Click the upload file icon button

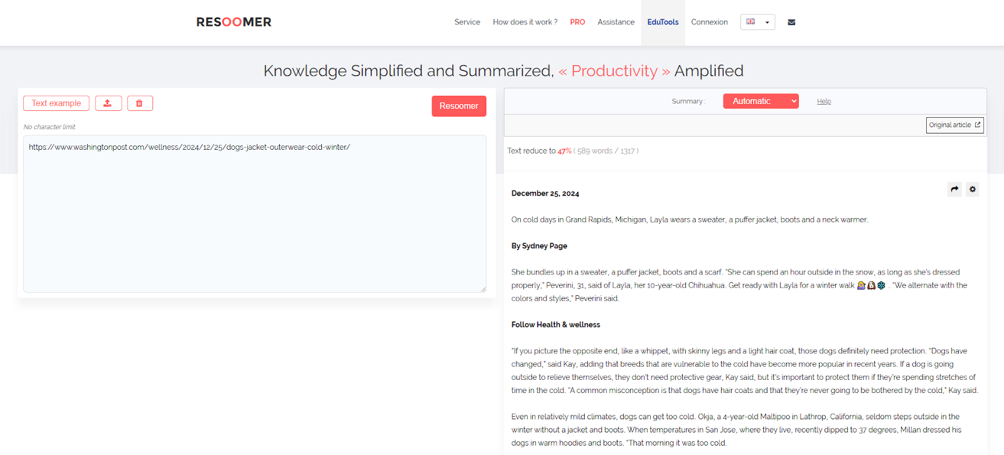point(108,103)
